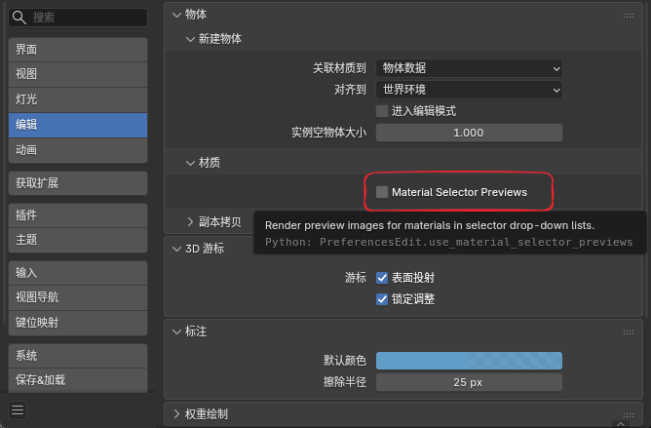Screen dimensions: 651x428
Task: Open the 键位映射 preferences tab
Action: [x=78, y=323]
